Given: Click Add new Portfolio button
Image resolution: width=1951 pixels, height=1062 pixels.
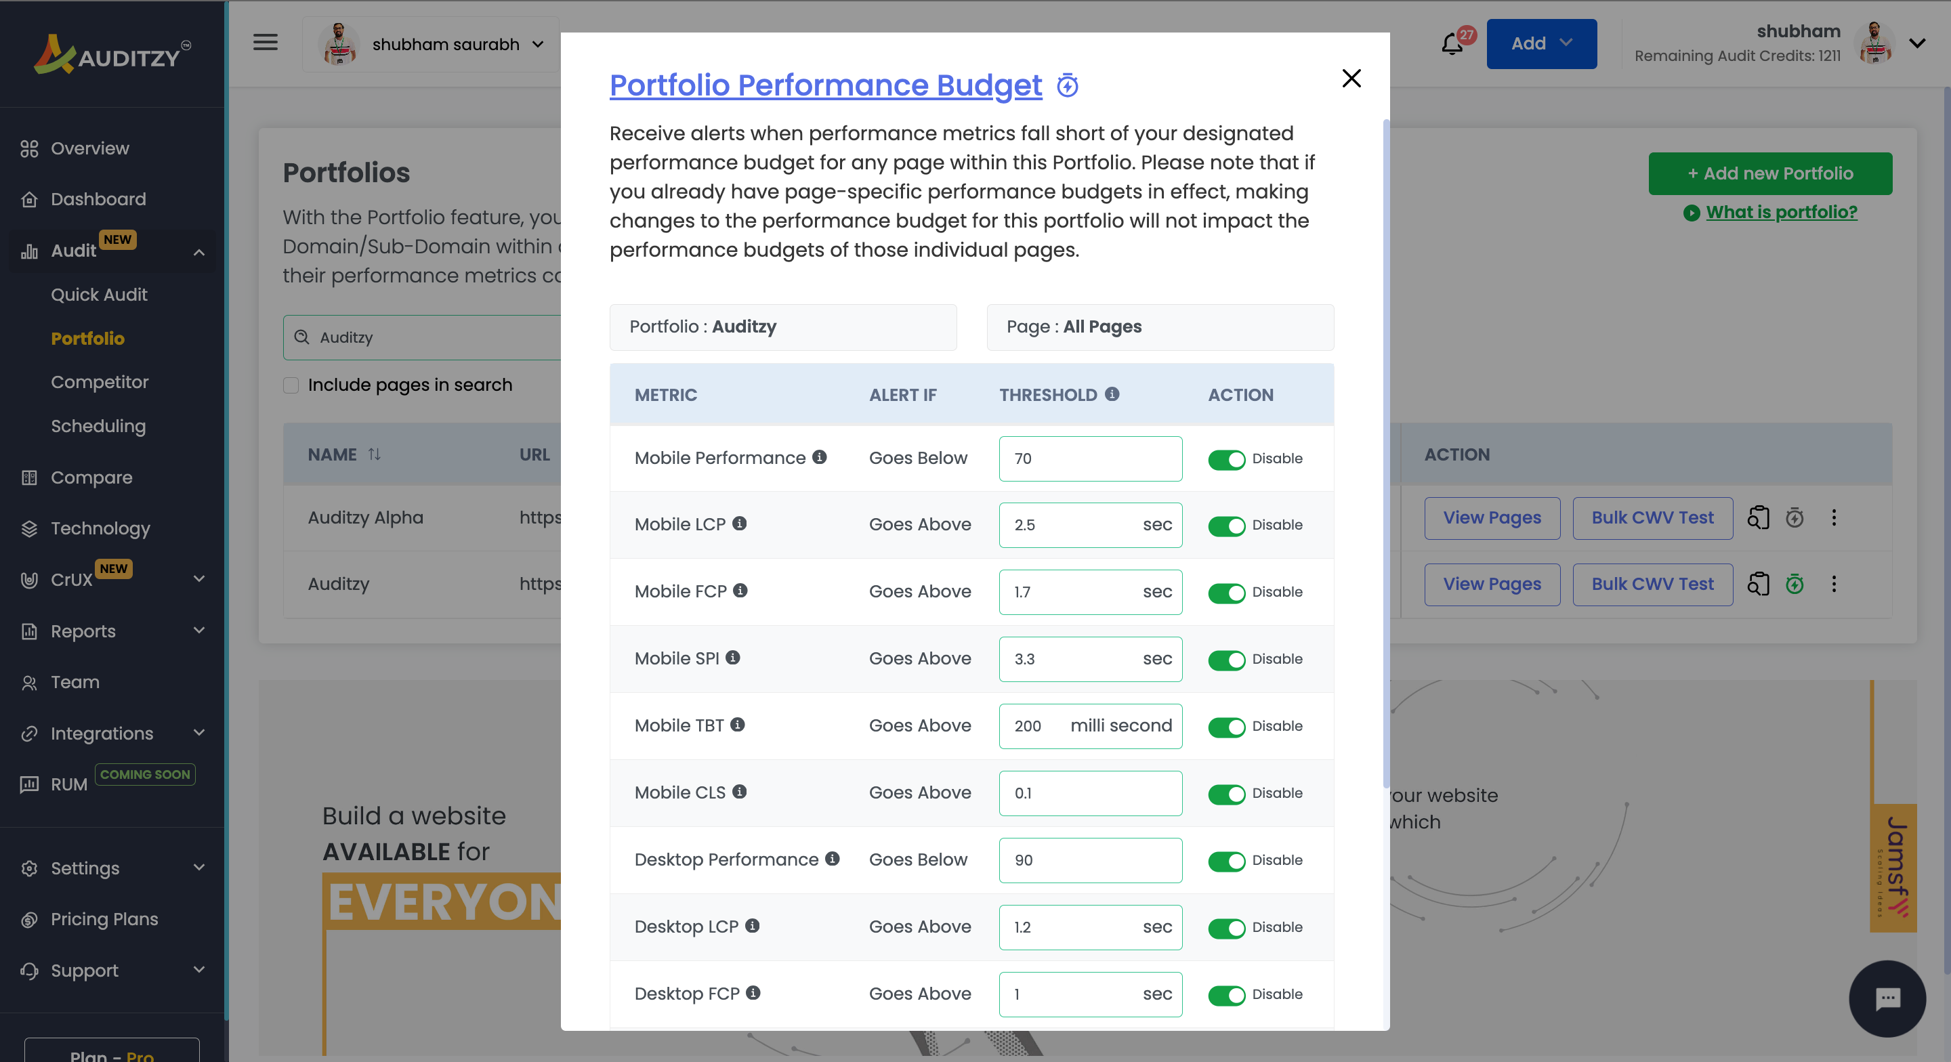Looking at the screenshot, I should click(x=1767, y=171).
